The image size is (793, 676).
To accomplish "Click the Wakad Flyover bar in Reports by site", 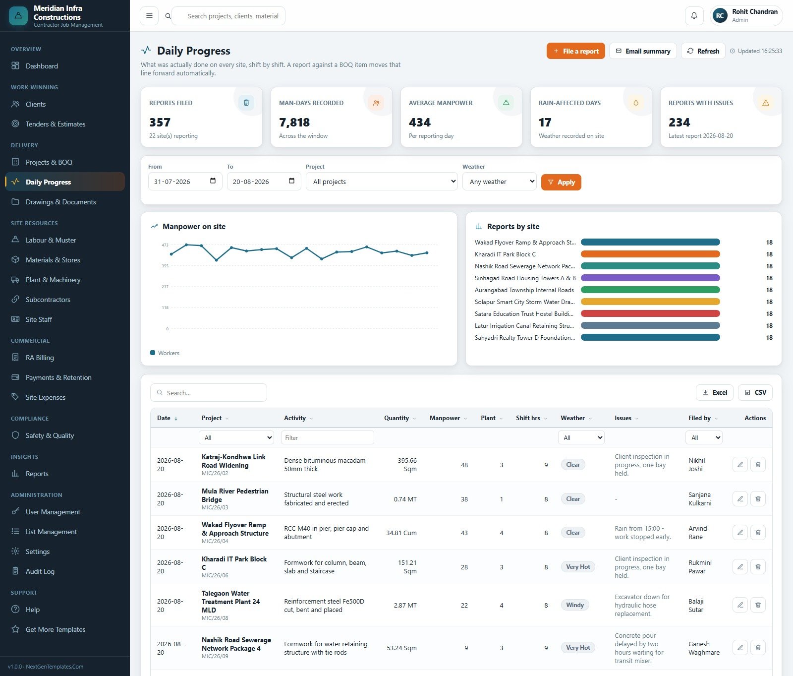I will [x=650, y=243].
